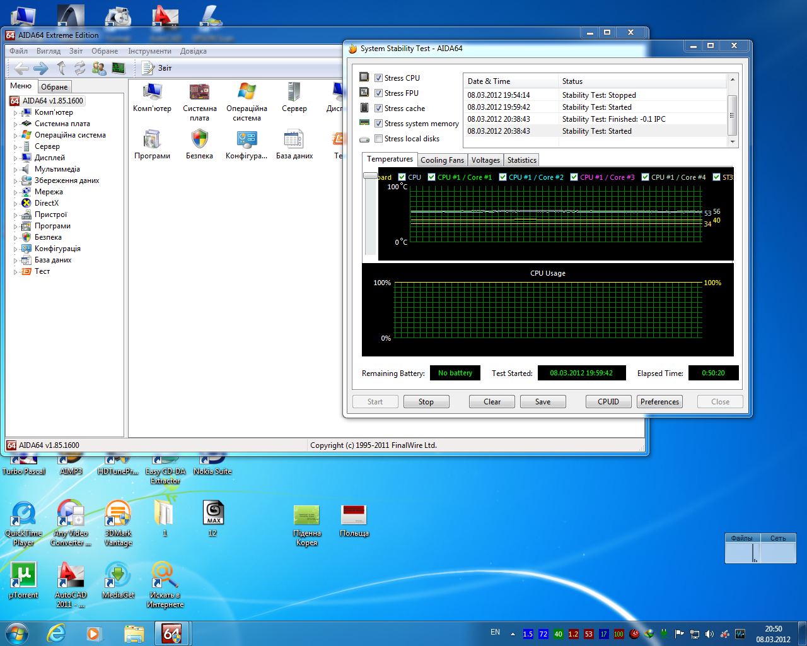Click the Back arrow in AIDA64 toolbar
The image size is (807, 646).
pos(21,68)
